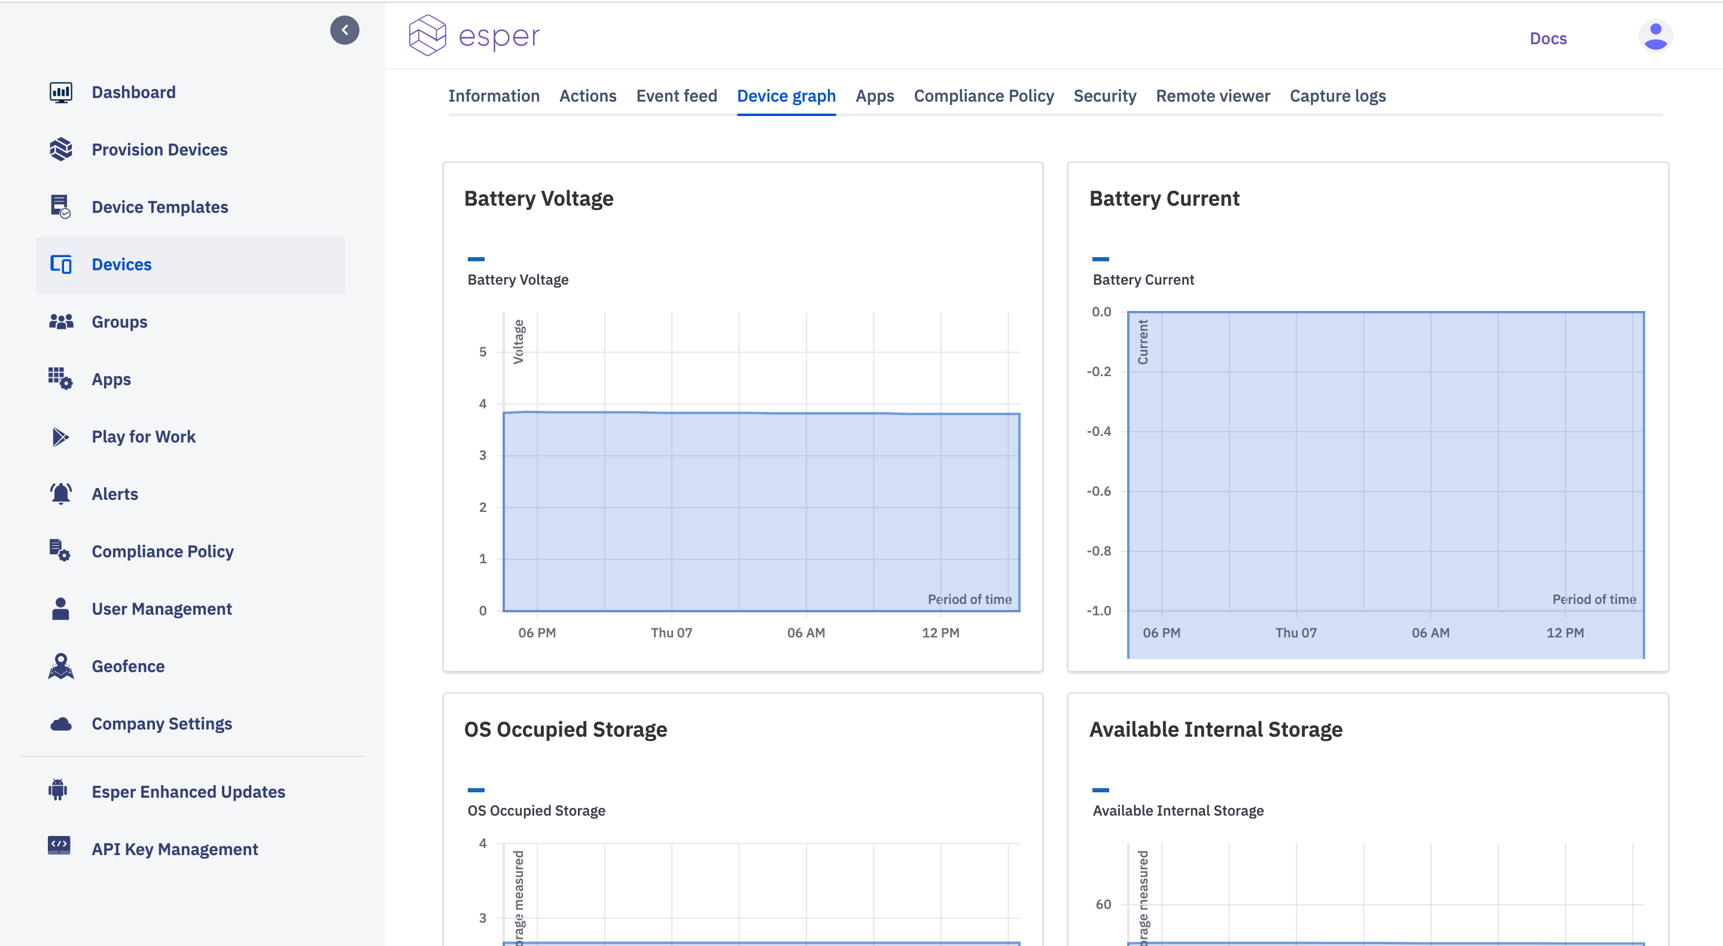Click the Play for Work icon
Image resolution: width=1723 pixels, height=946 pixels.
tap(61, 437)
